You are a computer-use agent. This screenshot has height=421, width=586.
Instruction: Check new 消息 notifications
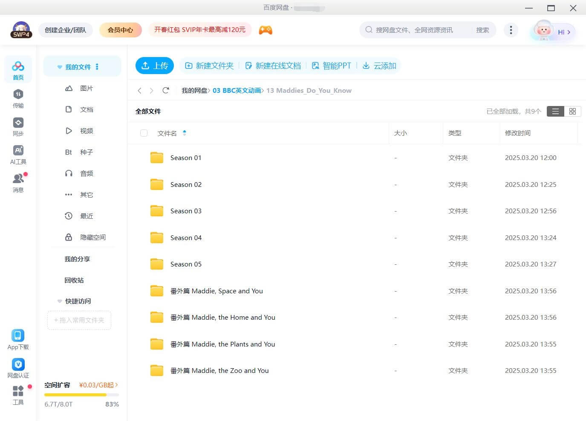coord(18,182)
